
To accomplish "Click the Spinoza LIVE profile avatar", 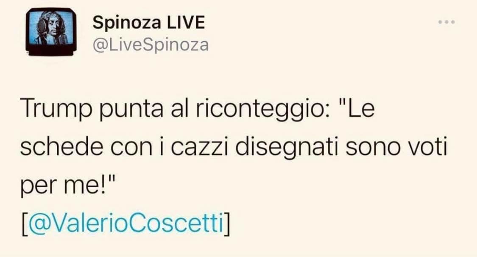I will click(x=50, y=32).
